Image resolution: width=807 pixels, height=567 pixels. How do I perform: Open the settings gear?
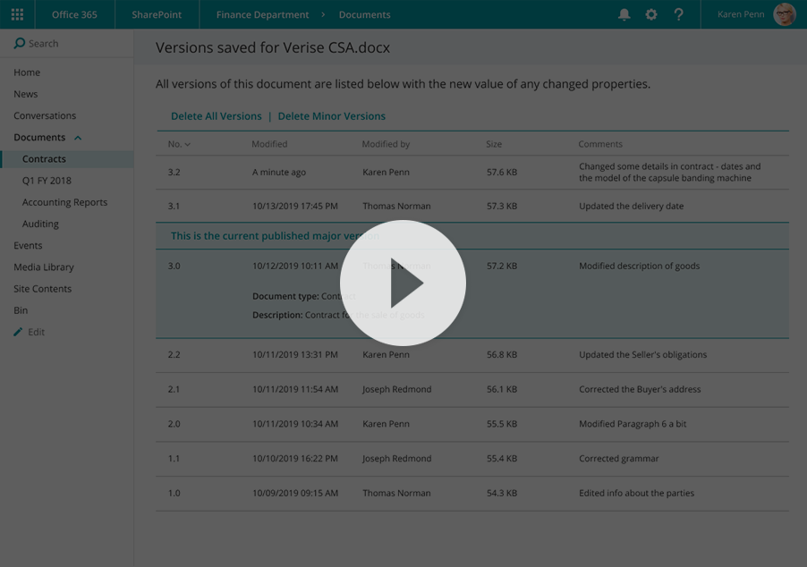pyautogui.click(x=651, y=14)
